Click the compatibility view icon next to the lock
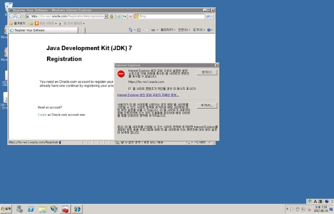 [118, 16]
